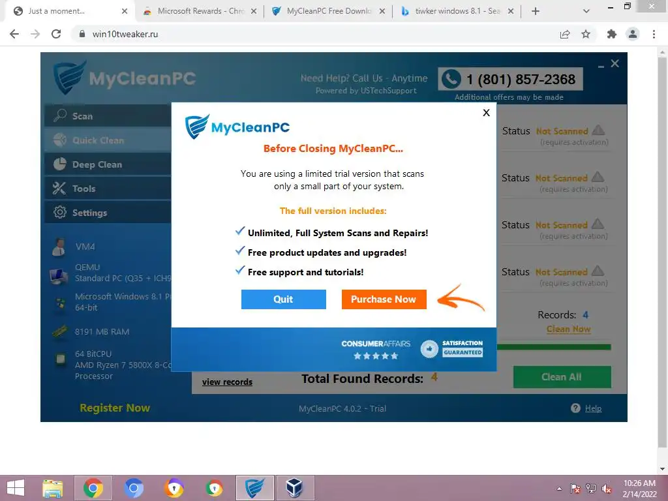Click the network tray icon

pos(591,489)
